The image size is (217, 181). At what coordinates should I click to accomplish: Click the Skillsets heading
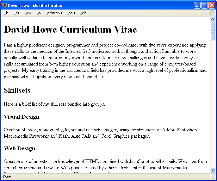click(17, 91)
